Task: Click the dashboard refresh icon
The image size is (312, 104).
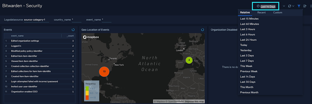Action: pyautogui.click(x=289, y=6)
